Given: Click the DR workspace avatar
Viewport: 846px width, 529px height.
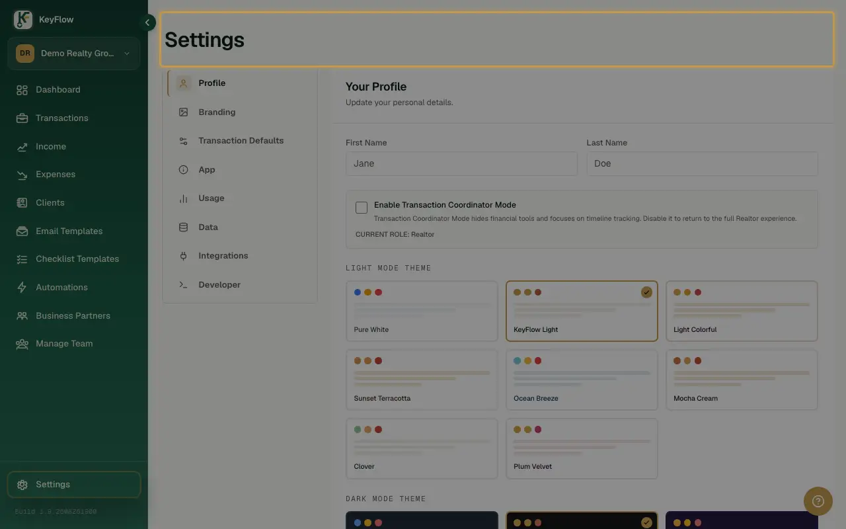Looking at the screenshot, I should pyautogui.click(x=25, y=54).
